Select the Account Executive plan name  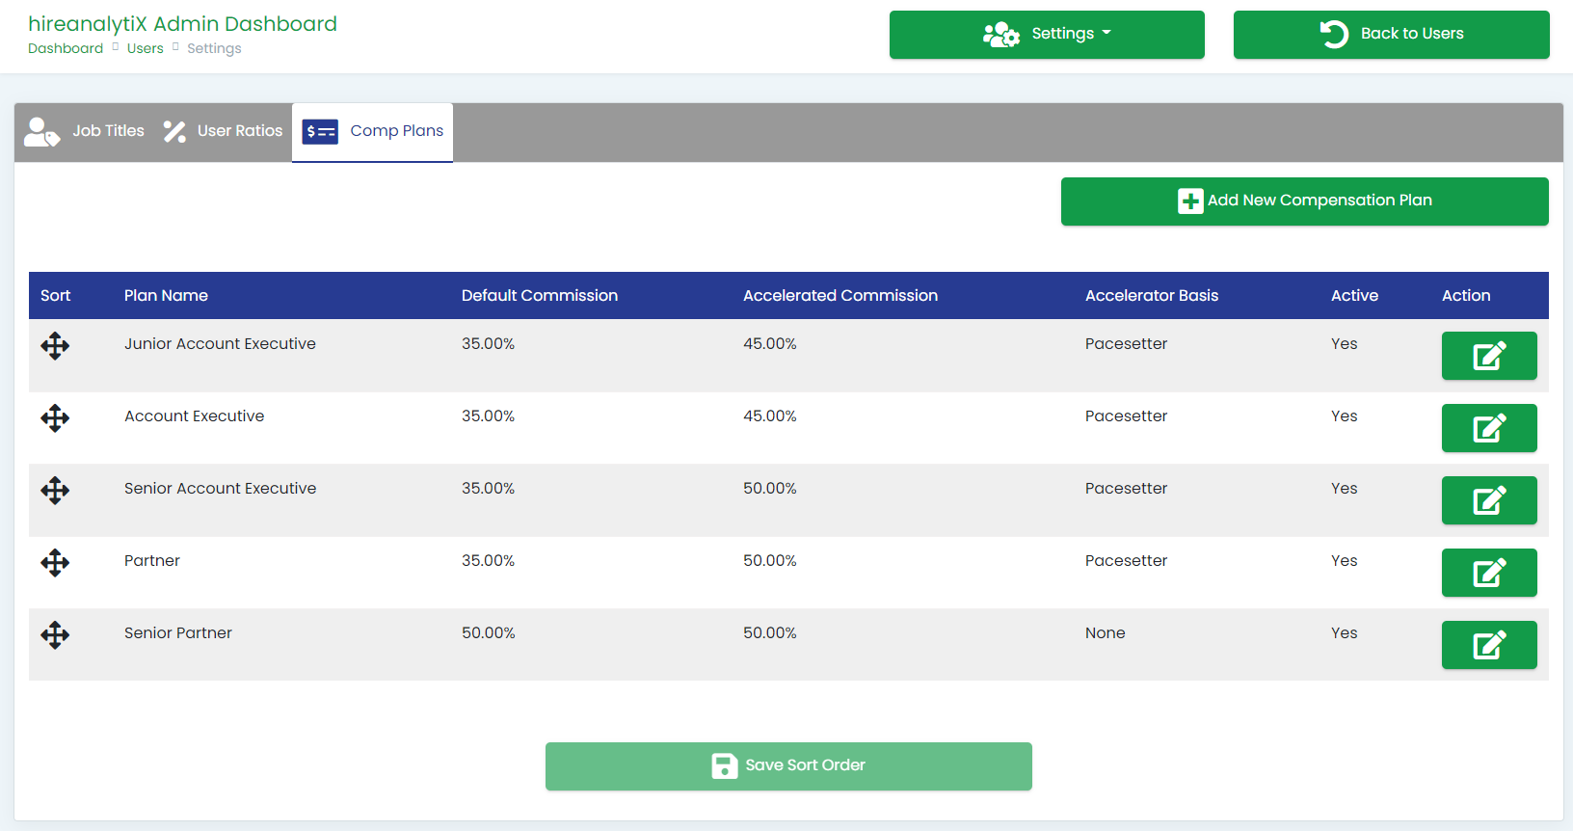[194, 416]
